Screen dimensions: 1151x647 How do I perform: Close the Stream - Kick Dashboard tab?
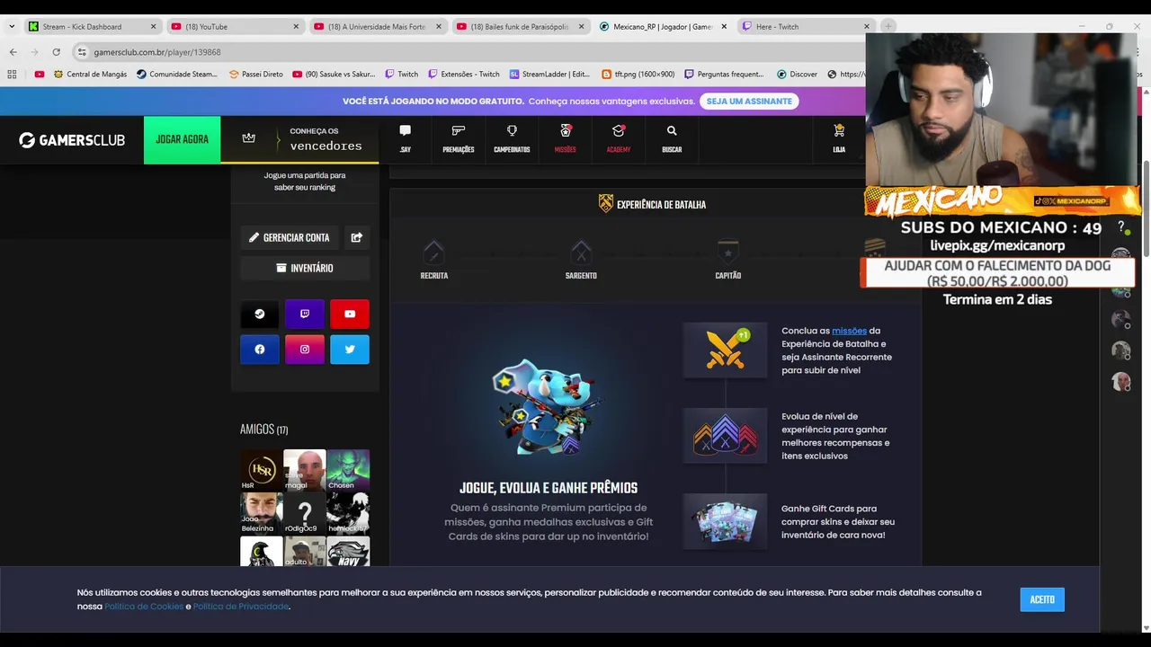coord(153,26)
